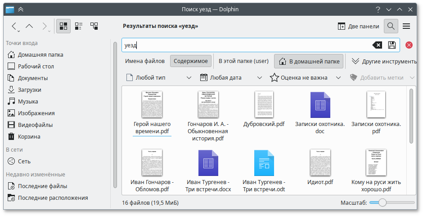The image size is (423, 216).
Task: Expand the Оценка не важна dropdown
Action: click(x=303, y=78)
